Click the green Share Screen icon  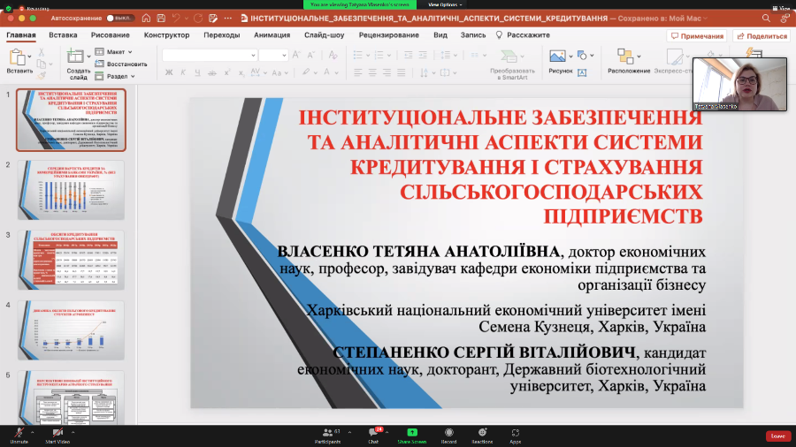411,432
